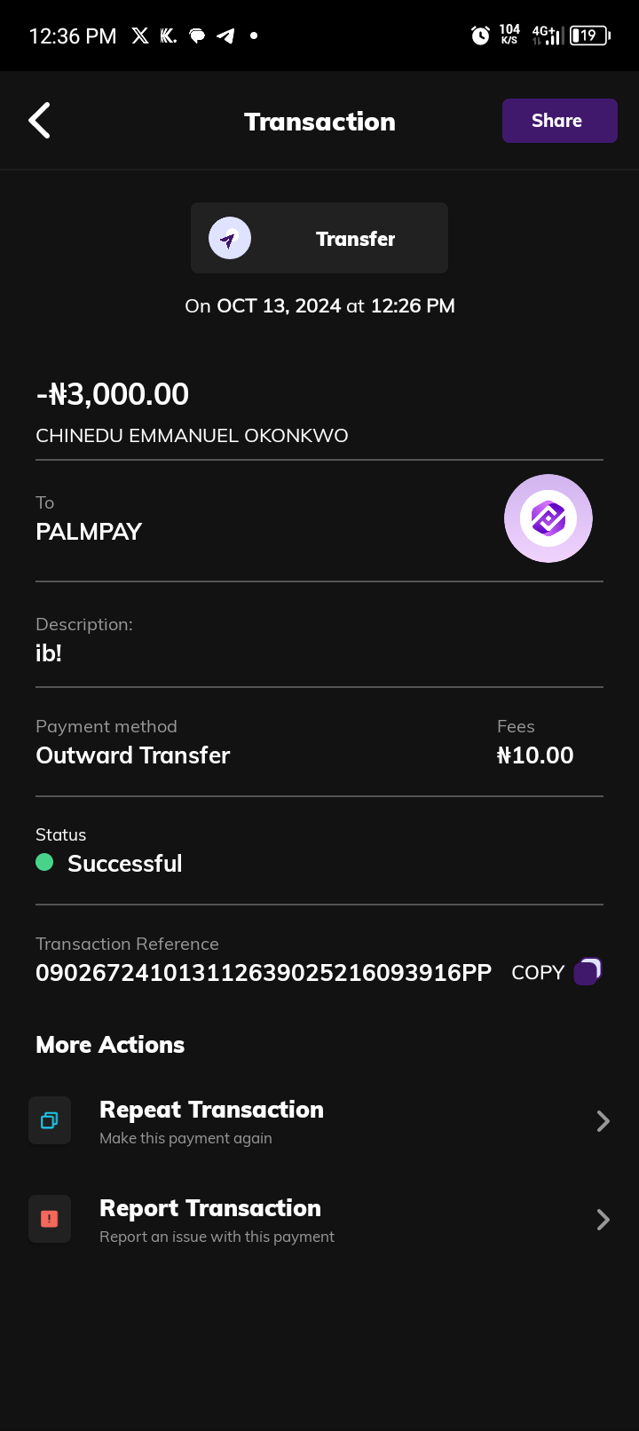Tap the Transfer type pill
Viewport: 639px width, 1431px height.
(319, 238)
